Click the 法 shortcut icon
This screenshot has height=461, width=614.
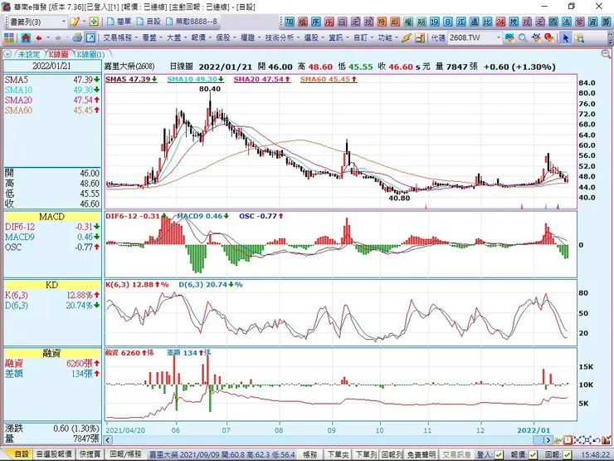click(567, 22)
